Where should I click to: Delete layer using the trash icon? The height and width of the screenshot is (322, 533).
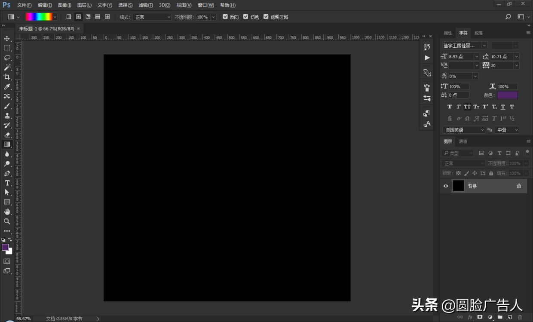[520, 317]
